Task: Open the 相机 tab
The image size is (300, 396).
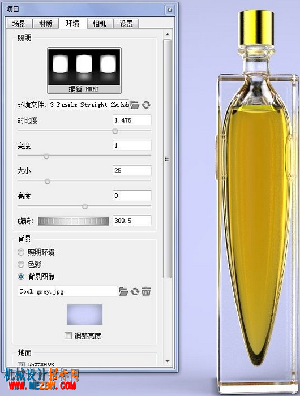Action: pos(100,24)
